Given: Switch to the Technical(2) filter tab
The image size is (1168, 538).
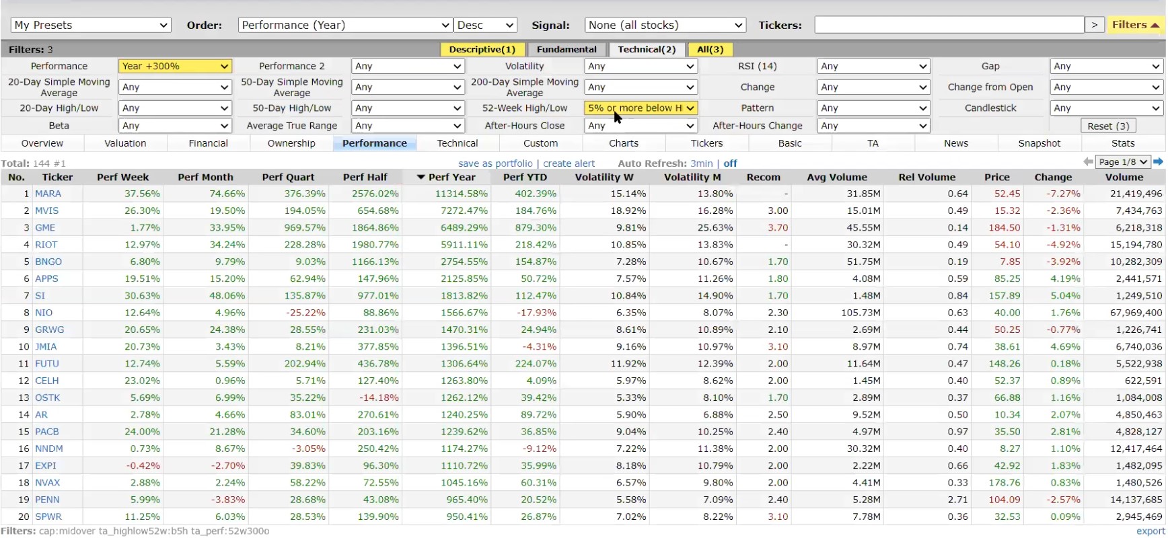Looking at the screenshot, I should point(647,49).
